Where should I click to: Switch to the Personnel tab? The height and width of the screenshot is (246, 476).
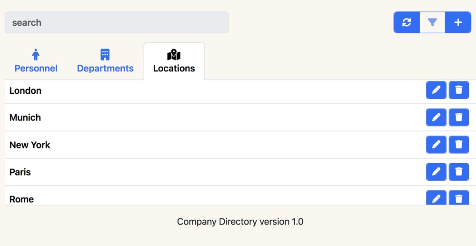(36, 61)
